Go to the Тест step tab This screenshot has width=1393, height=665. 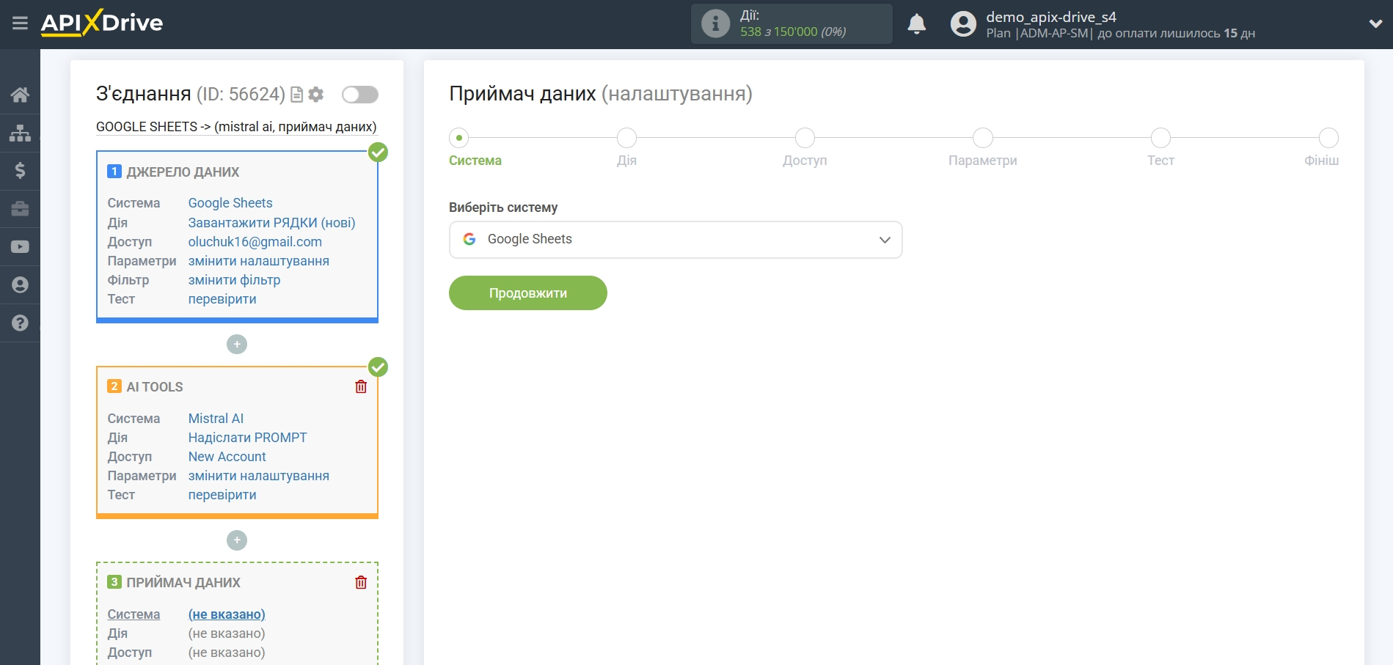click(x=1160, y=161)
